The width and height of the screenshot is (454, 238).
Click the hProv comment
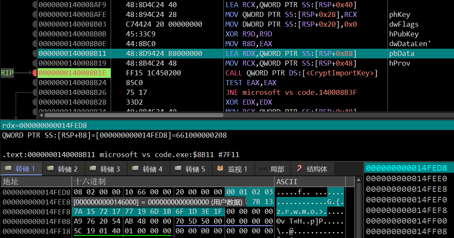click(400, 64)
